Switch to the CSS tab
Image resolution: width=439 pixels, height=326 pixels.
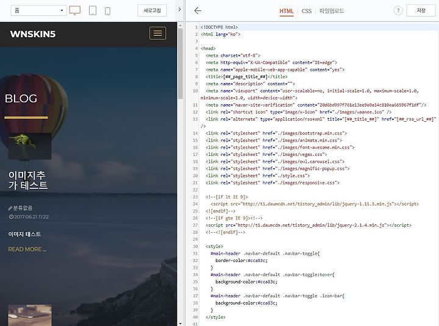tap(306, 11)
